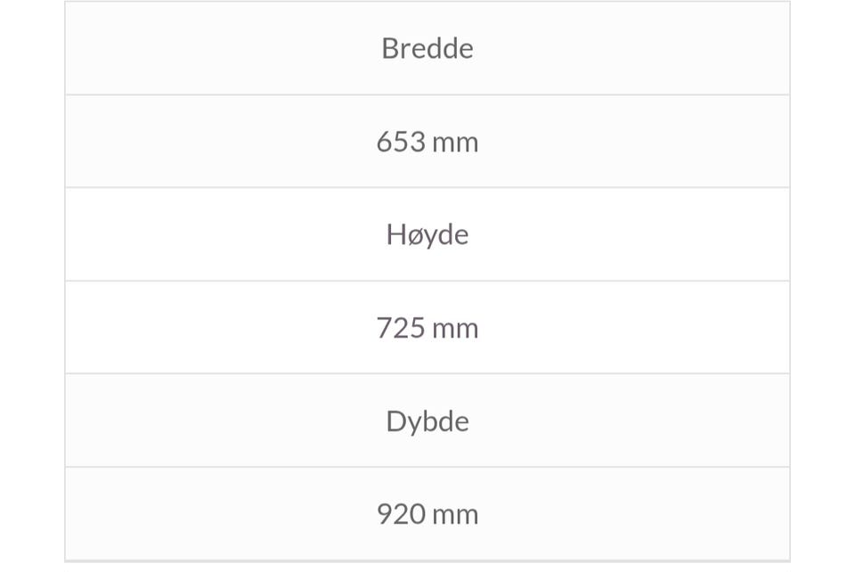Image resolution: width=855 pixels, height=572 pixels.
Task: Click the Dybde label text
Action: pyautogui.click(x=427, y=421)
